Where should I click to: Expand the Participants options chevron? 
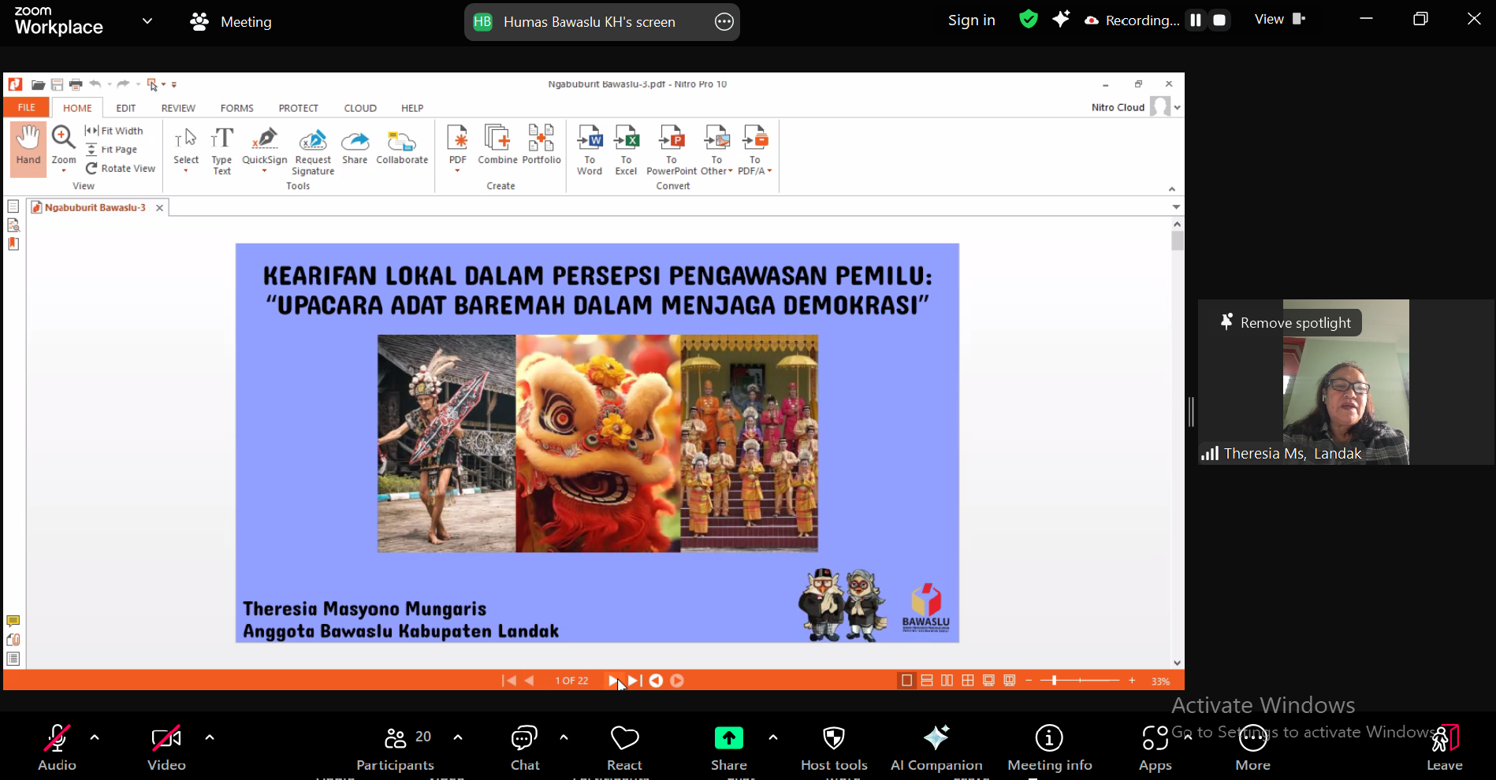pyautogui.click(x=458, y=737)
